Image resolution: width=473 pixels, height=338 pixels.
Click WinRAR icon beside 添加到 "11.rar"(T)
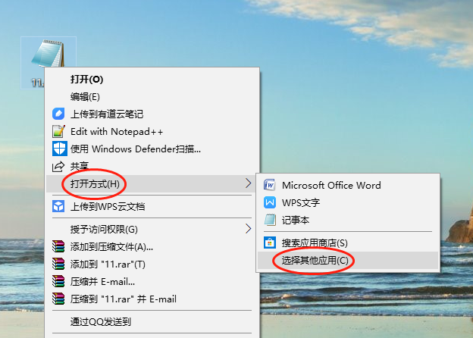58,264
